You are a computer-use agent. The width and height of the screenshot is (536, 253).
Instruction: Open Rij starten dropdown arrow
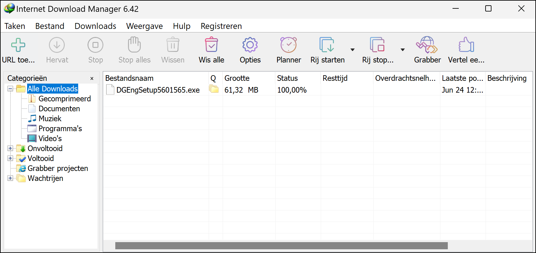[x=353, y=50]
